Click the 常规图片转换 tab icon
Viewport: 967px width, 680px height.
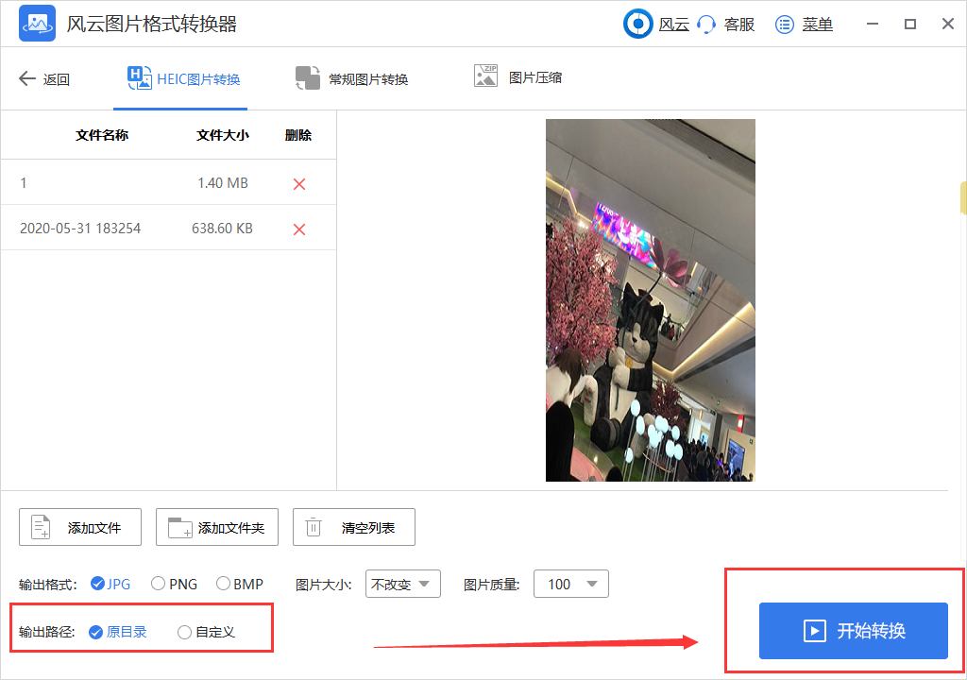[x=308, y=77]
